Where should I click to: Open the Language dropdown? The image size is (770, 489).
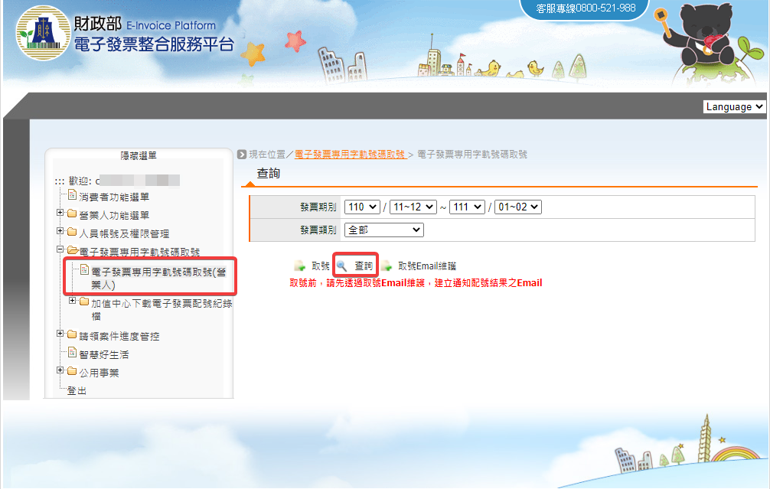click(x=734, y=107)
